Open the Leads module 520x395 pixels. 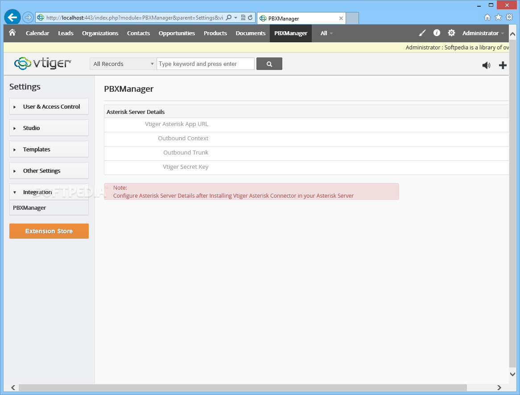[x=66, y=33]
